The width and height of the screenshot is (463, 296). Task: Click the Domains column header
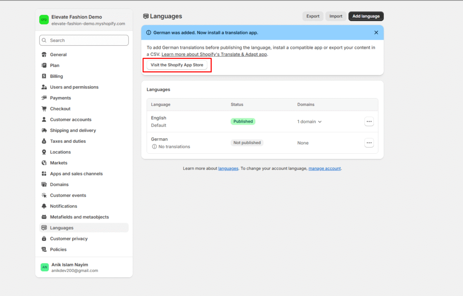pyautogui.click(x=306, y=104)
